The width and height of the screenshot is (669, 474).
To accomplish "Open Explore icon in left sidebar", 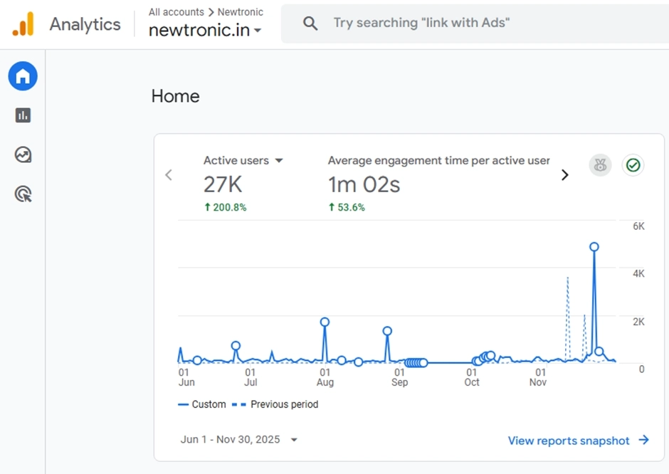I will (23, 154).
